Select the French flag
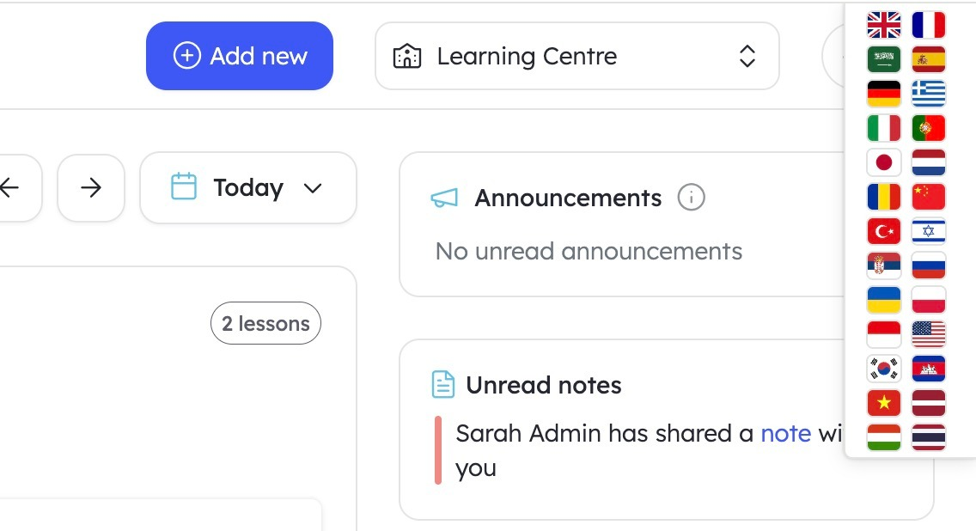This screenshot has width=976, height=531. tap(929, 25)
